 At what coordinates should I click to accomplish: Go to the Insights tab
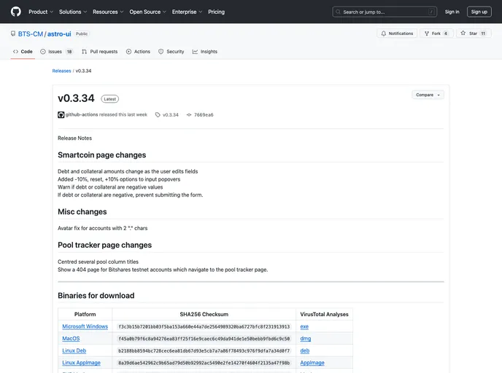point(205,52)
